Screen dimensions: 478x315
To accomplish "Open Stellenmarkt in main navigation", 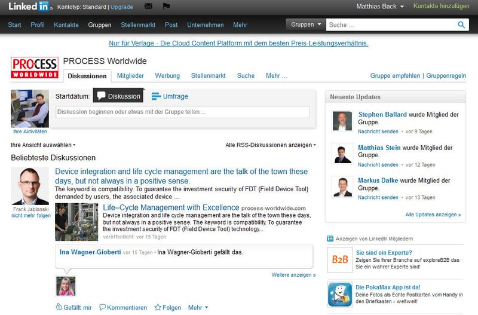I will point(138,25).
